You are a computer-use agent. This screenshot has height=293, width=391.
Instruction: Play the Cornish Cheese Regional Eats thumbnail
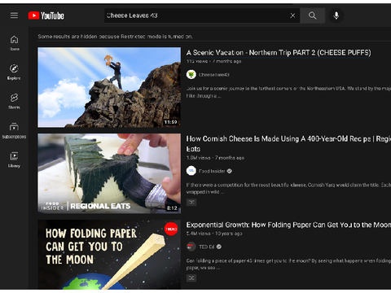[109, 173]
